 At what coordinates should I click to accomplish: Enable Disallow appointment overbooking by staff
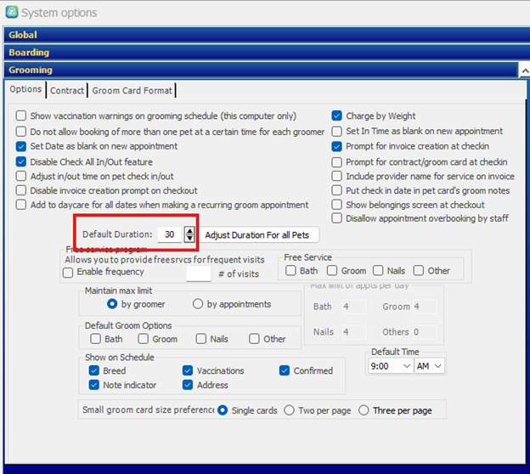(336, 218)
